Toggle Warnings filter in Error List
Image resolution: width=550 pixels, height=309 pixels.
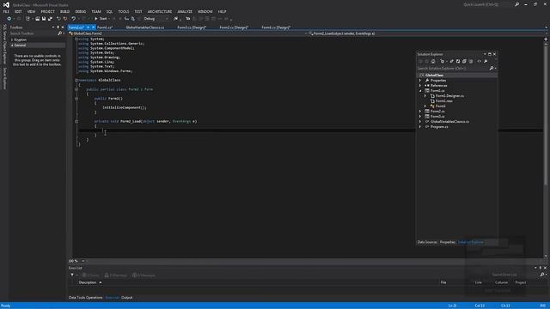pos(116,275)
